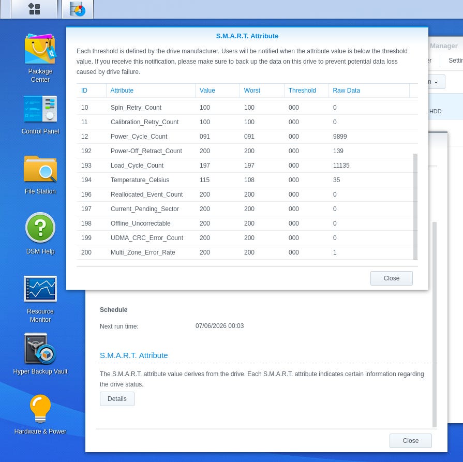Click raw data value 139

point(338,151)
